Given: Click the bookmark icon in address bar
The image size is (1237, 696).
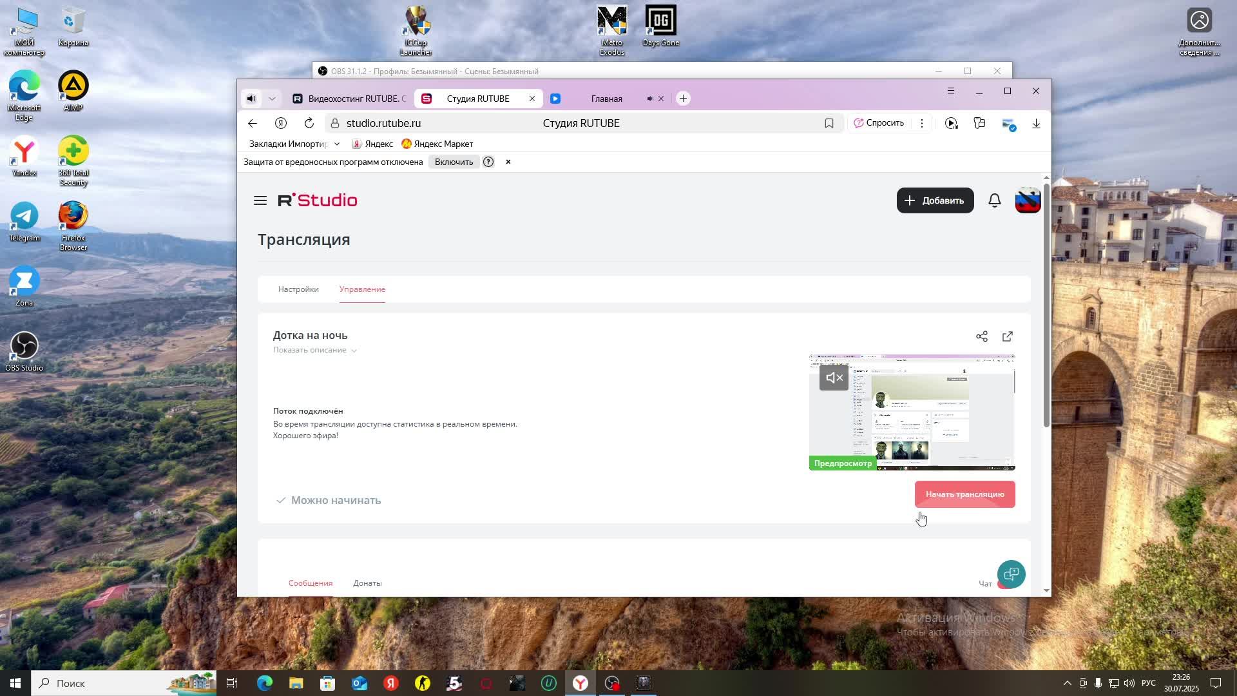Looking at the screenshot, I should point(829,123).
